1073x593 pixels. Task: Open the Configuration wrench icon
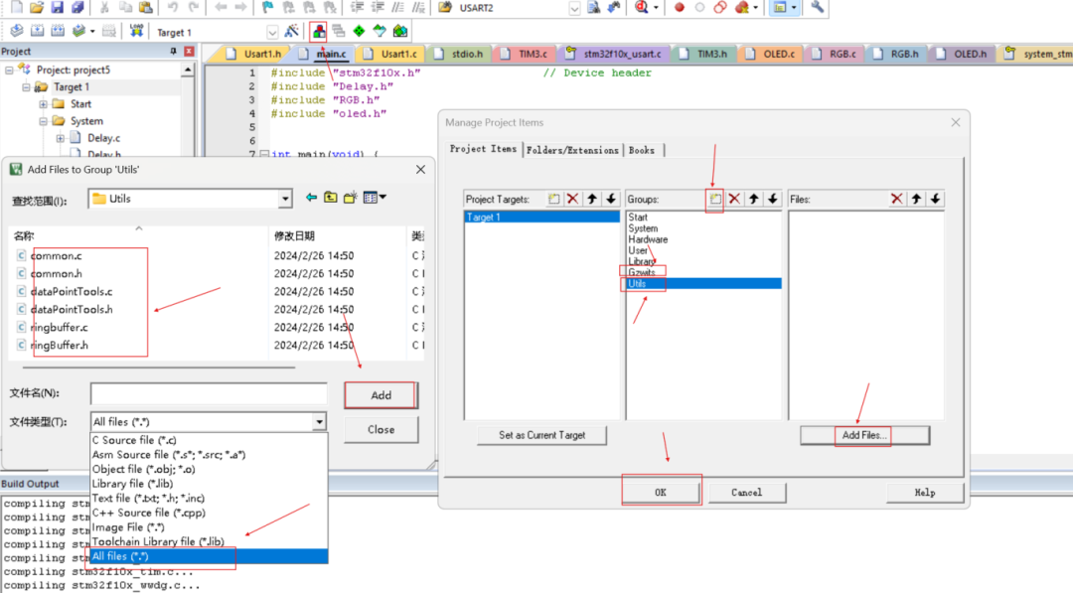817,8
